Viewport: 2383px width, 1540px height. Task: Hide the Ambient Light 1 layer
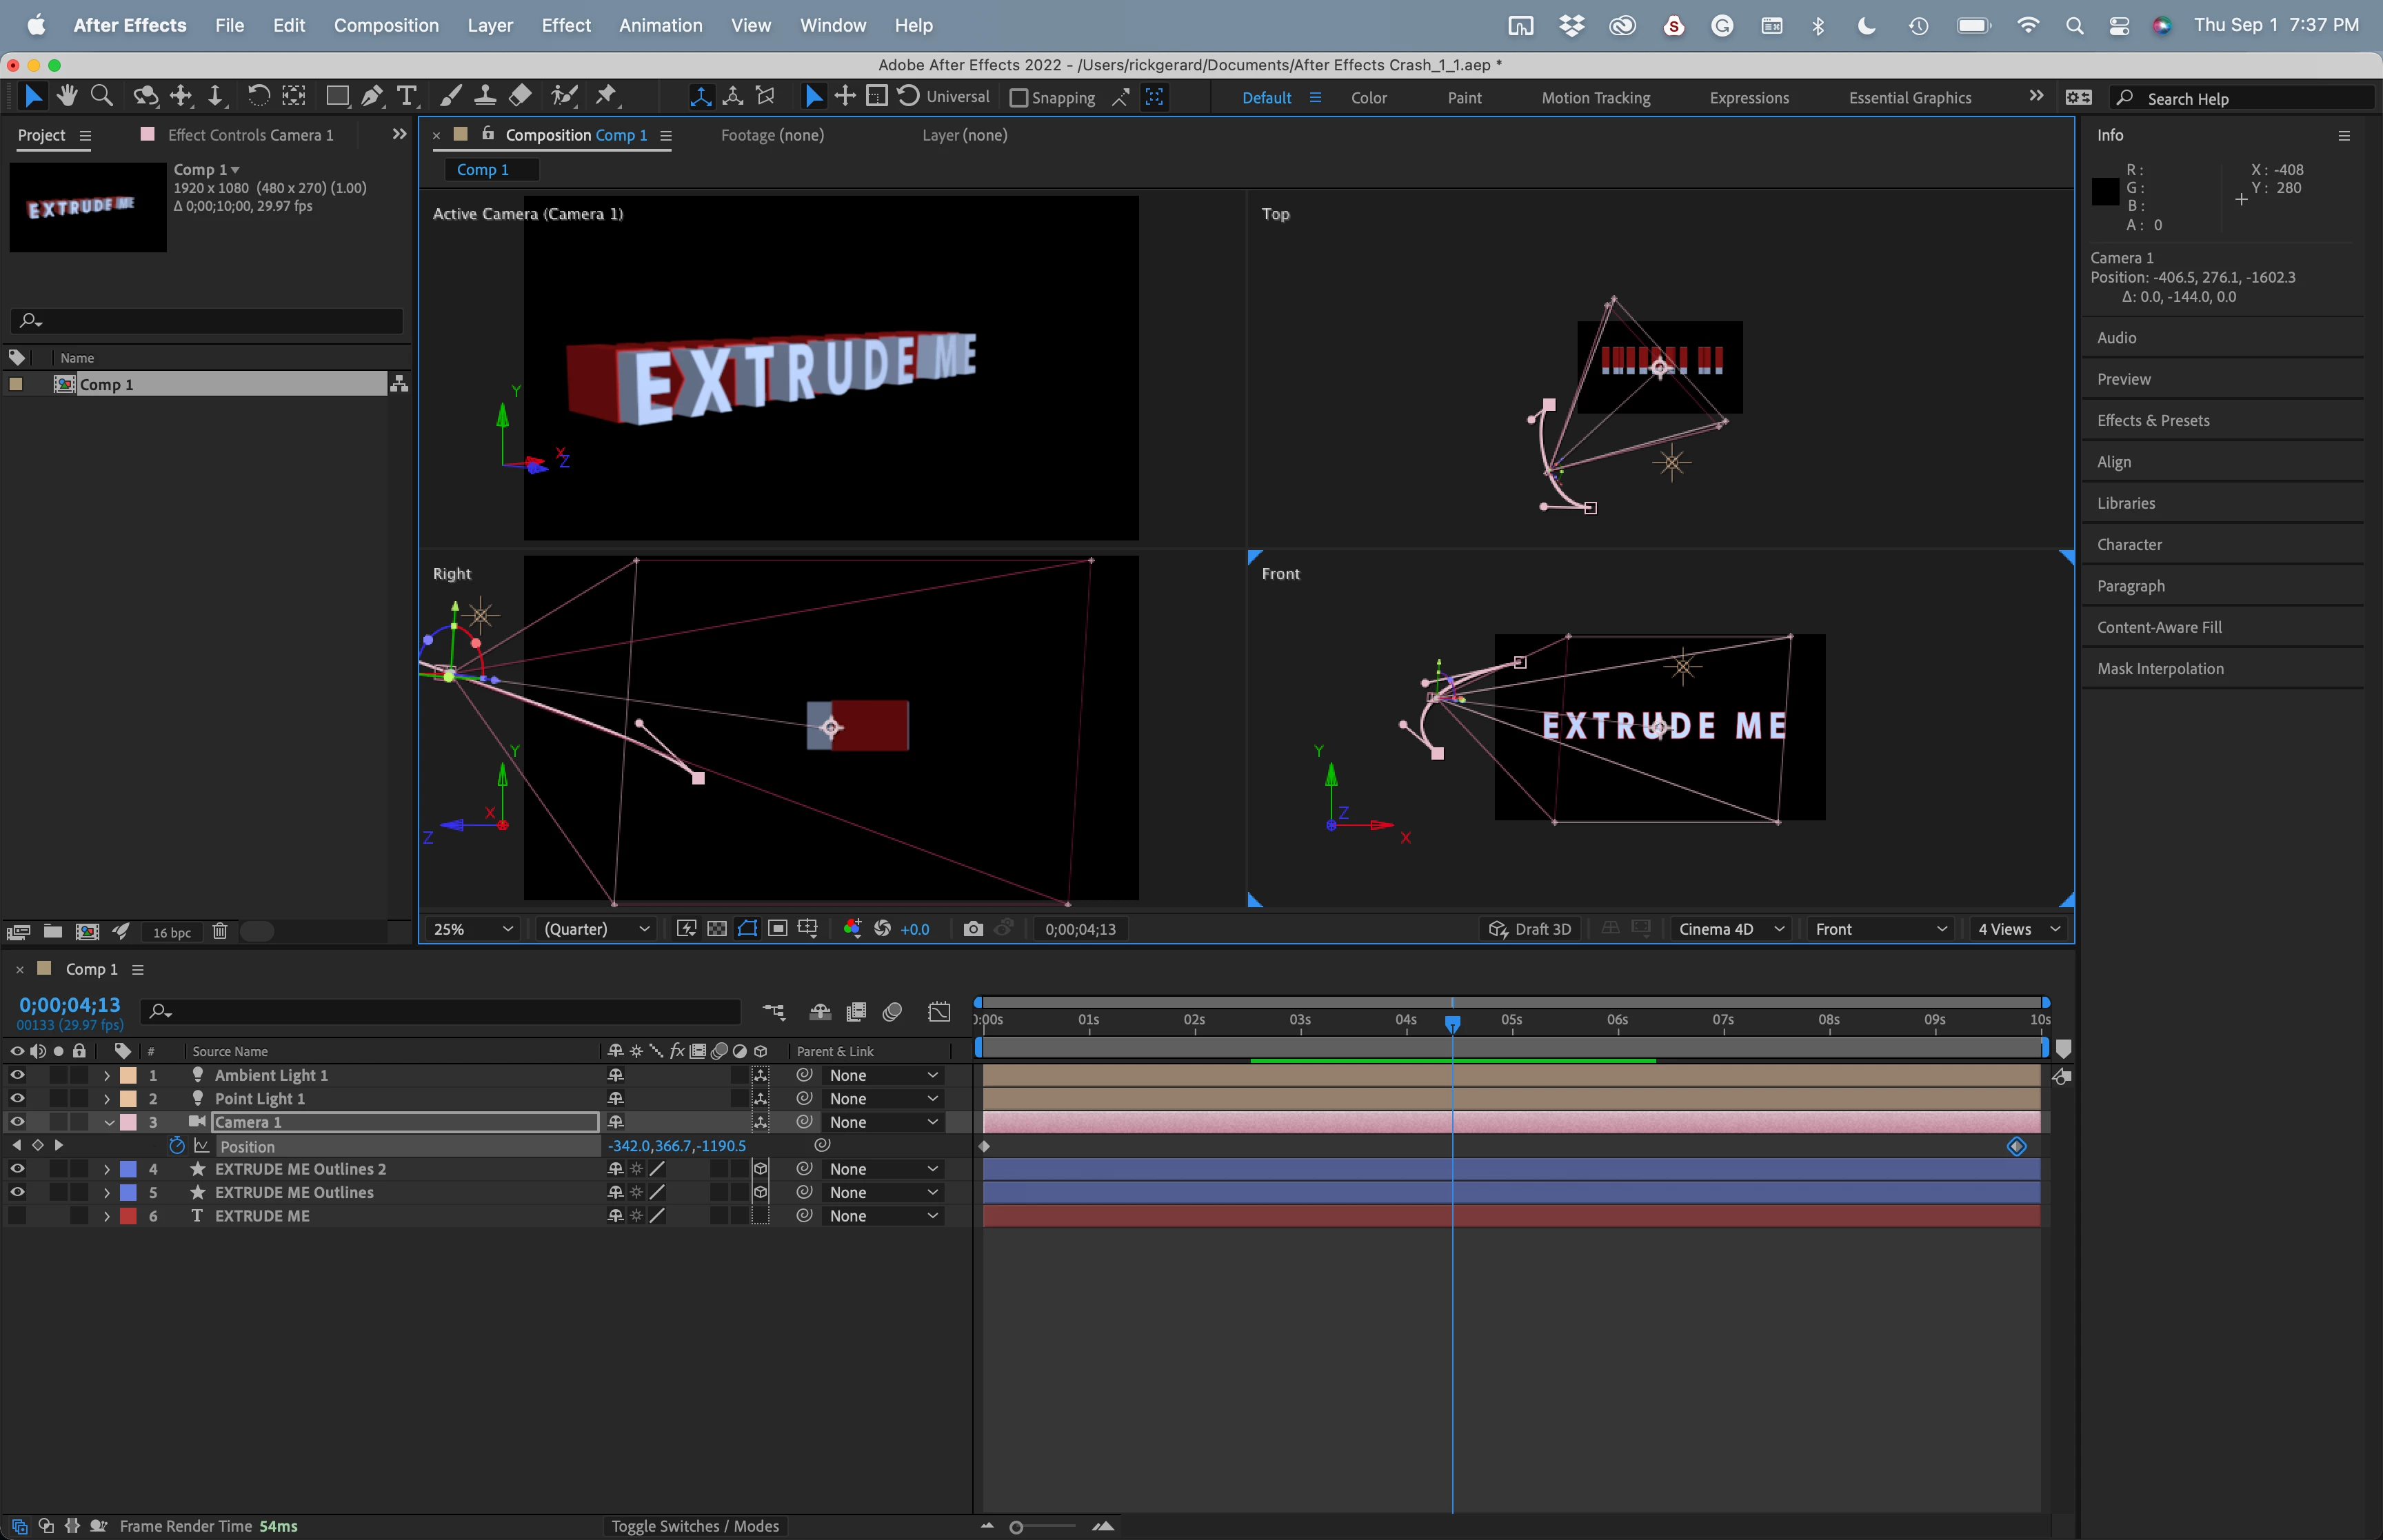point(17,1075)
